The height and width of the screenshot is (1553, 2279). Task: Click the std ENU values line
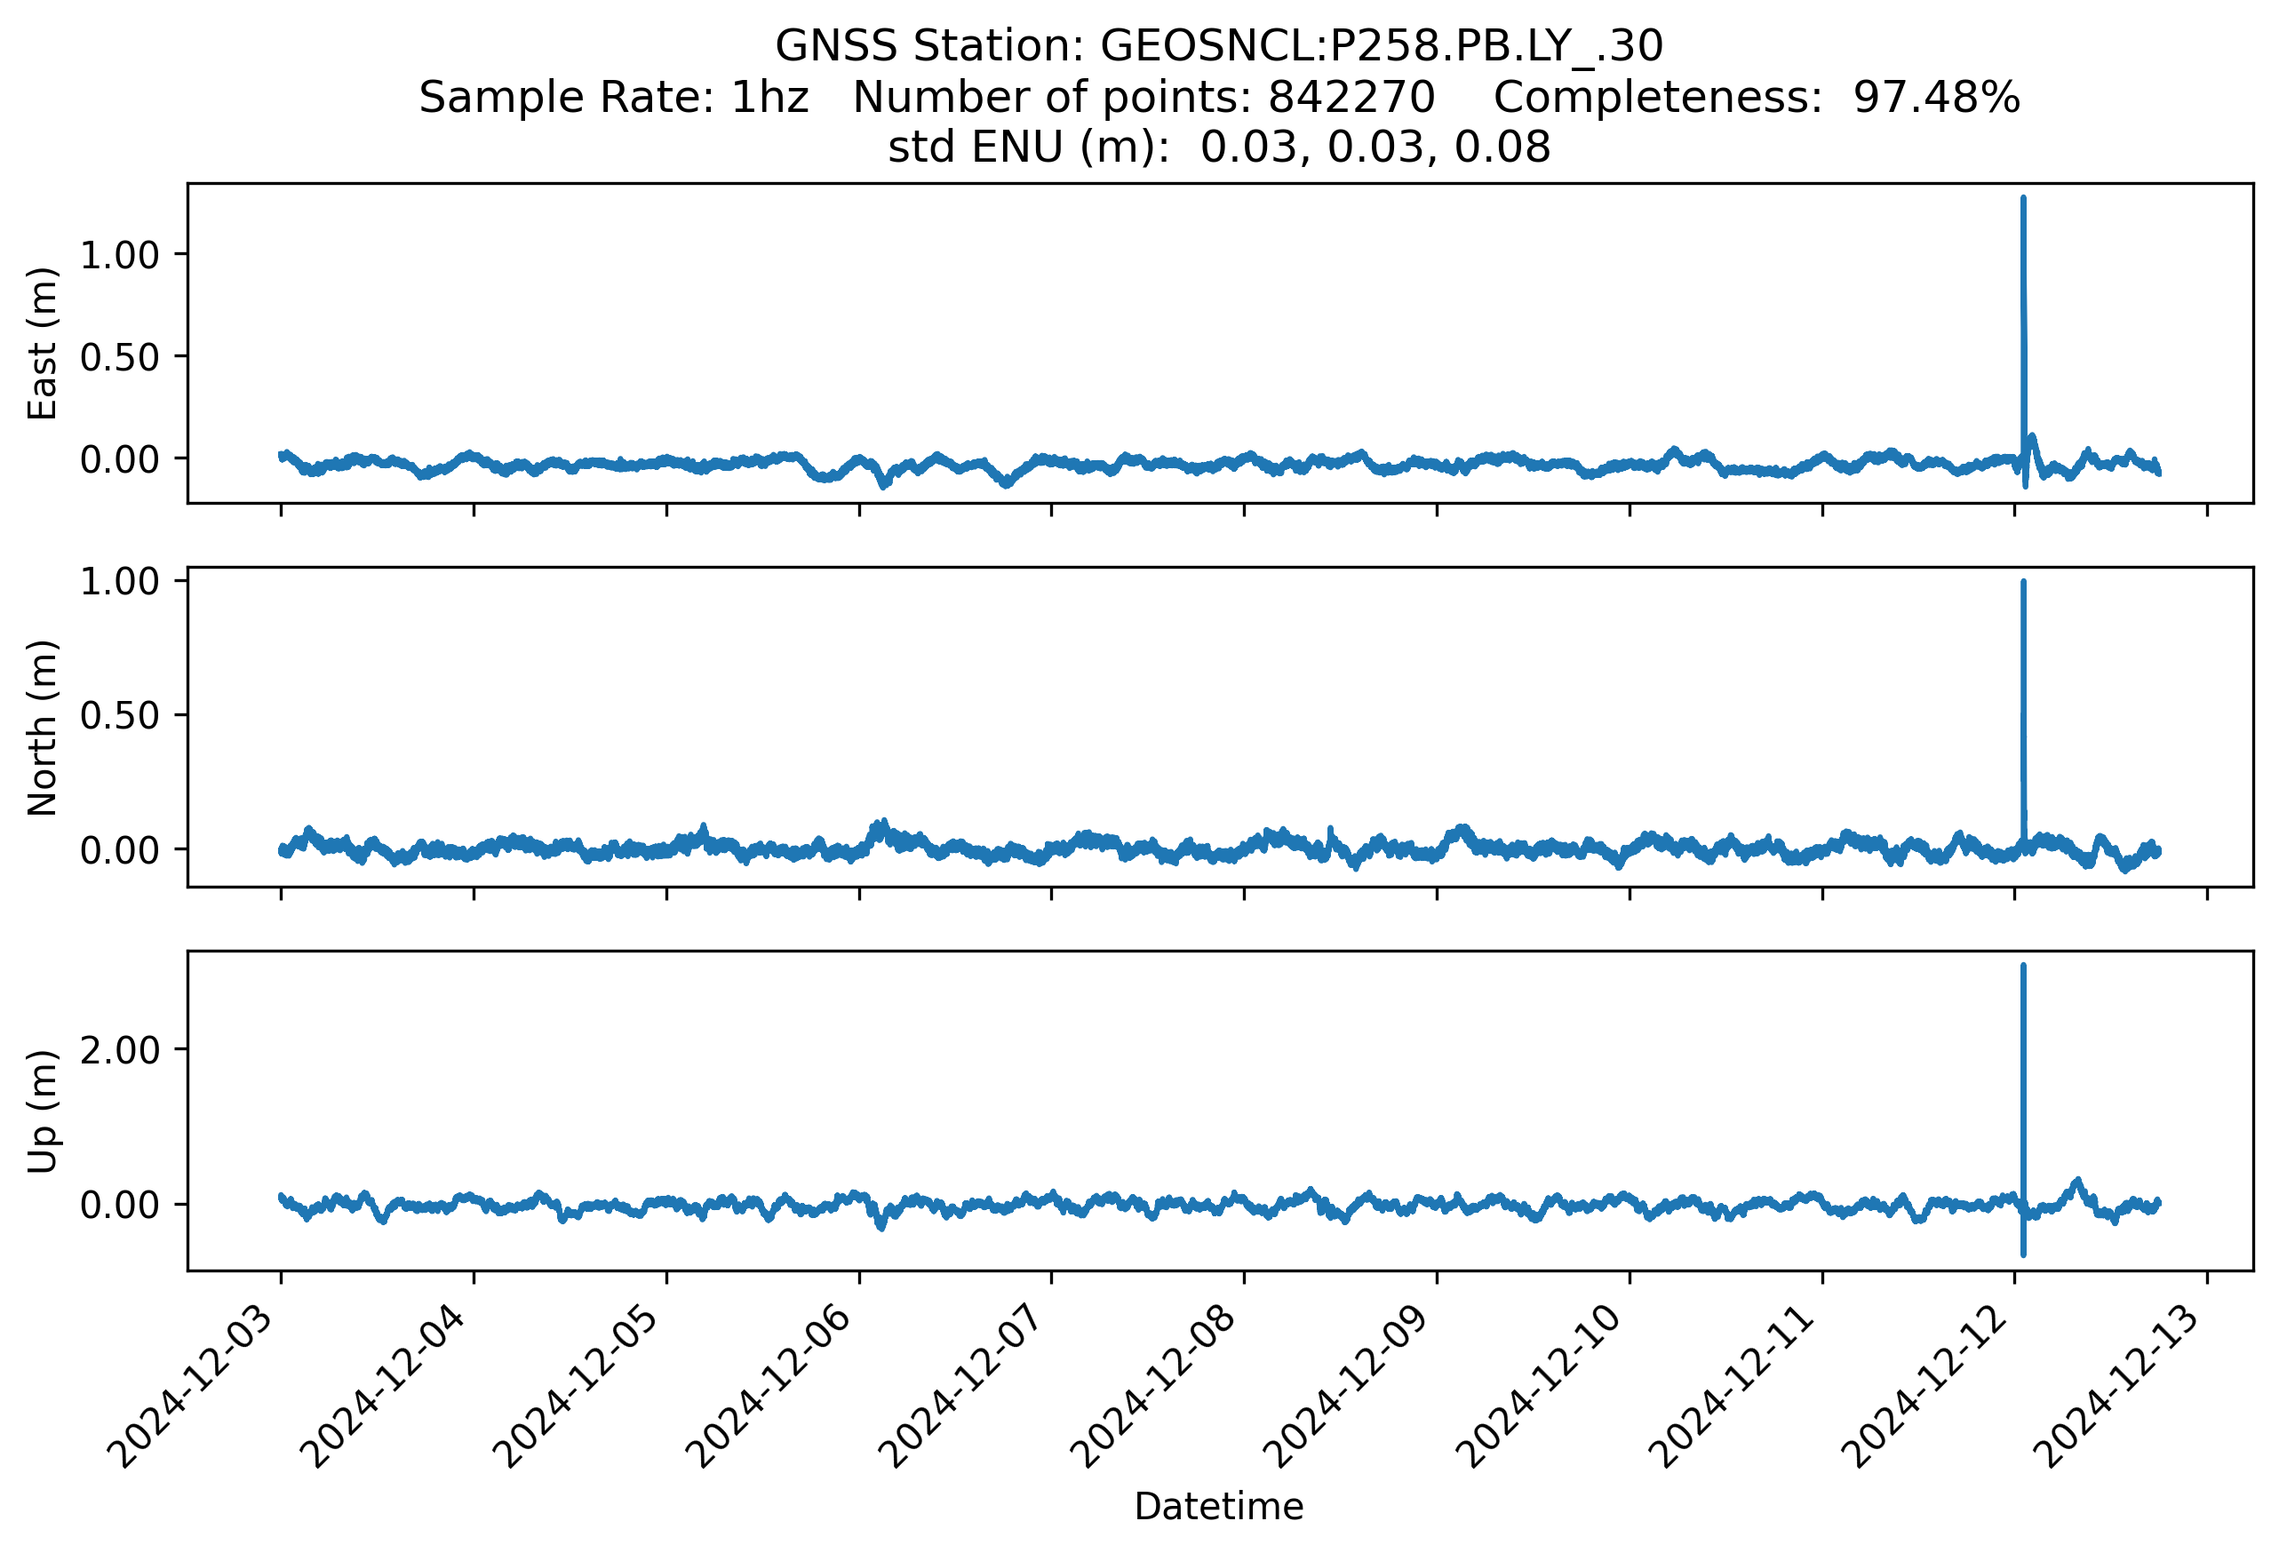pos(1219,147)
